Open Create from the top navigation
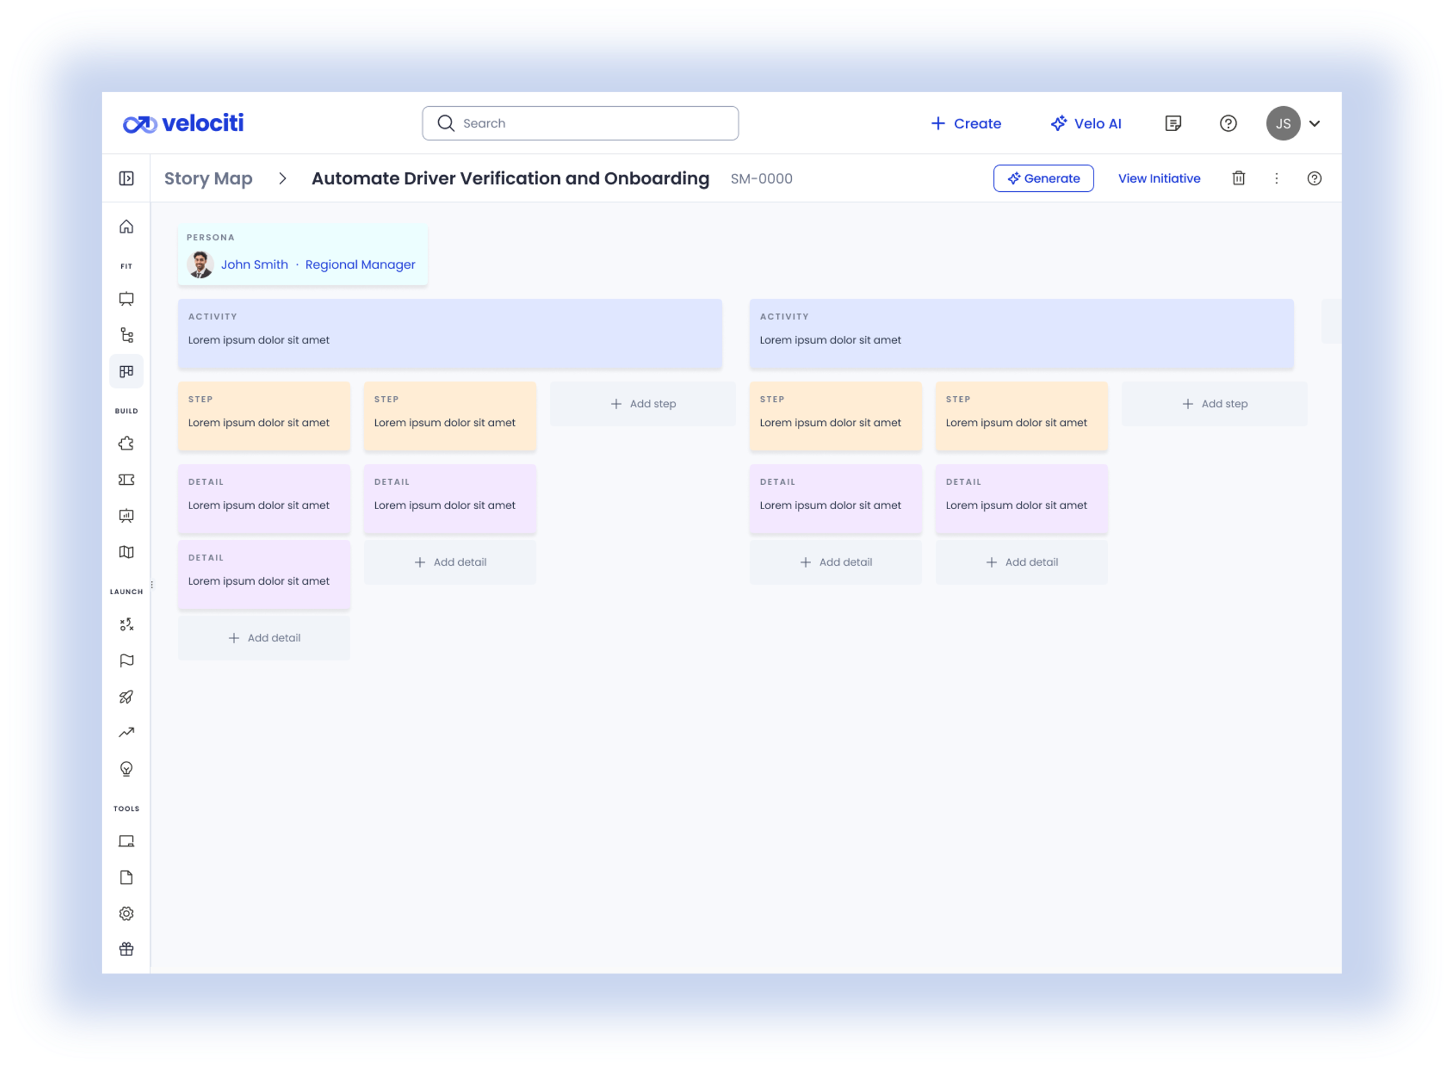 966,123
